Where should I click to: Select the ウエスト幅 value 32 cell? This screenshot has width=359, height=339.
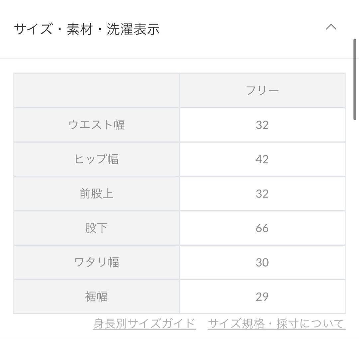coord(262,125)
